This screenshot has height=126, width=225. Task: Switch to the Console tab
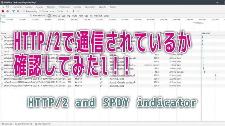pos(29,6)
